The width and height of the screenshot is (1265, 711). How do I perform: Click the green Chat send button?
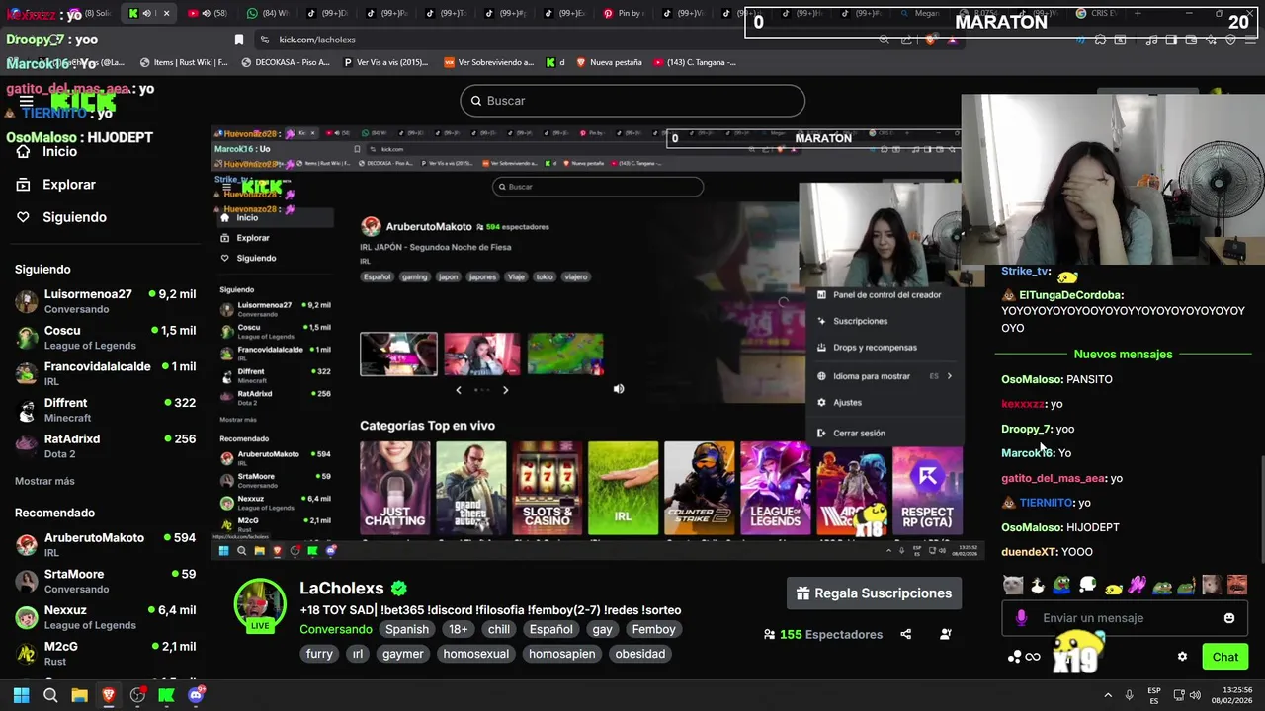pyautogui.click(x=1225, y=657)
